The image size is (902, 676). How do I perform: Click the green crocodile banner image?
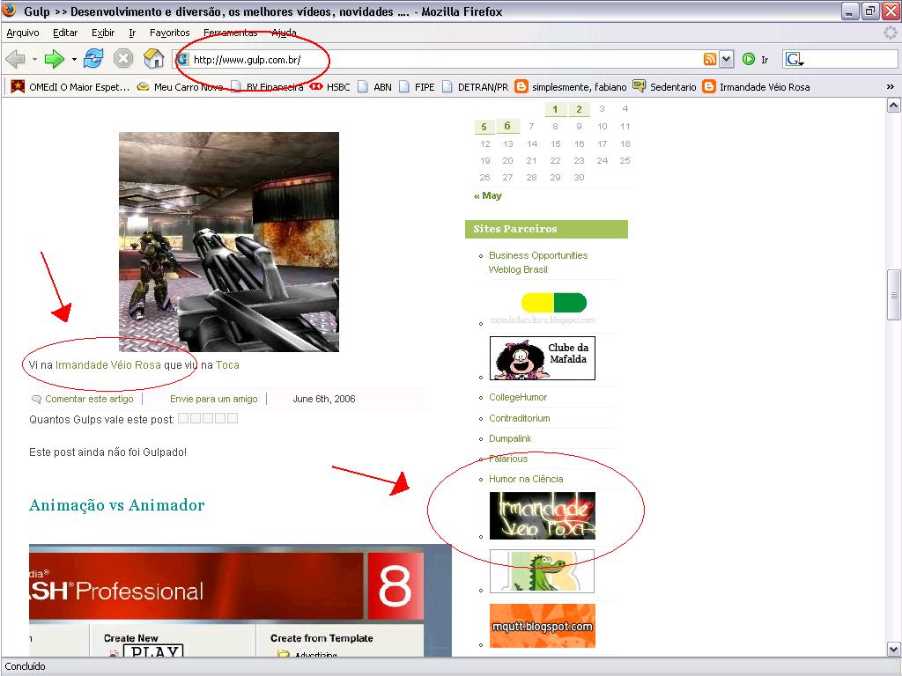(542, 571)
